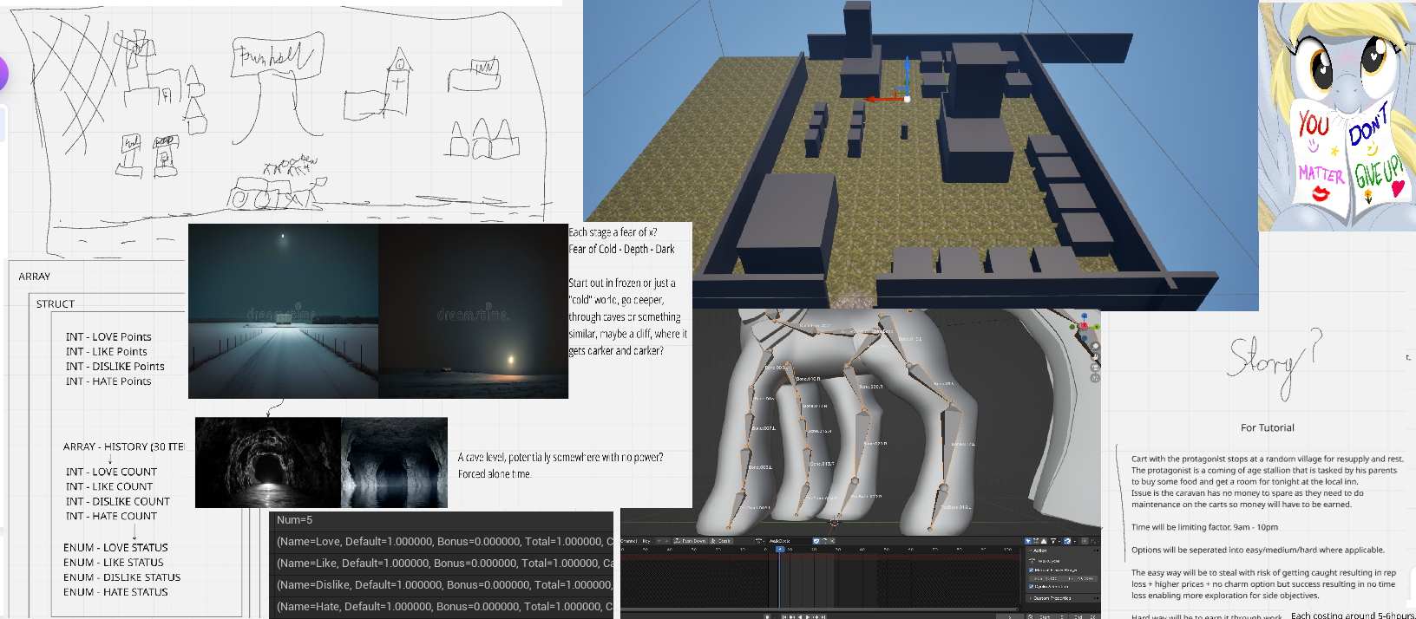Click the Num=5 row
The width and height of the screenshot is (1416, 619).
pos(442,520)
